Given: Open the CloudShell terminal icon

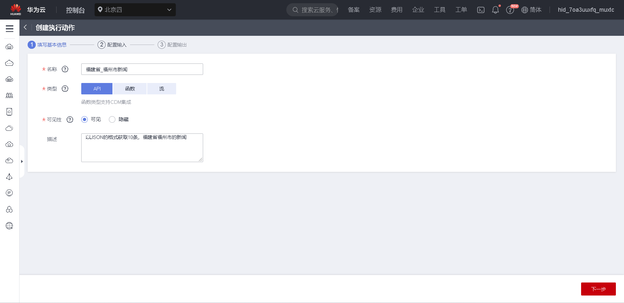Looking at the screenshot, I should pos(481,10).
